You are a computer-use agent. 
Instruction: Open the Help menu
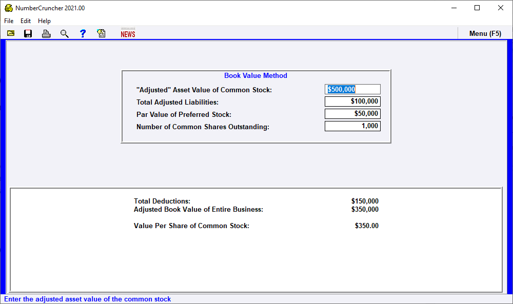(44, 21)
